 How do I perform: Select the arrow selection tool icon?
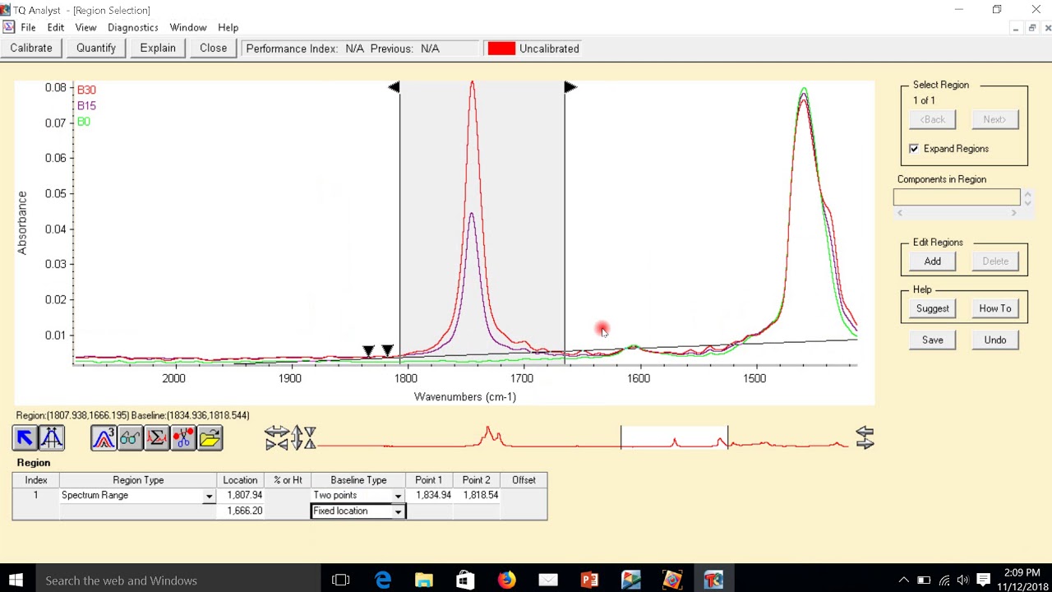point(25,438)
